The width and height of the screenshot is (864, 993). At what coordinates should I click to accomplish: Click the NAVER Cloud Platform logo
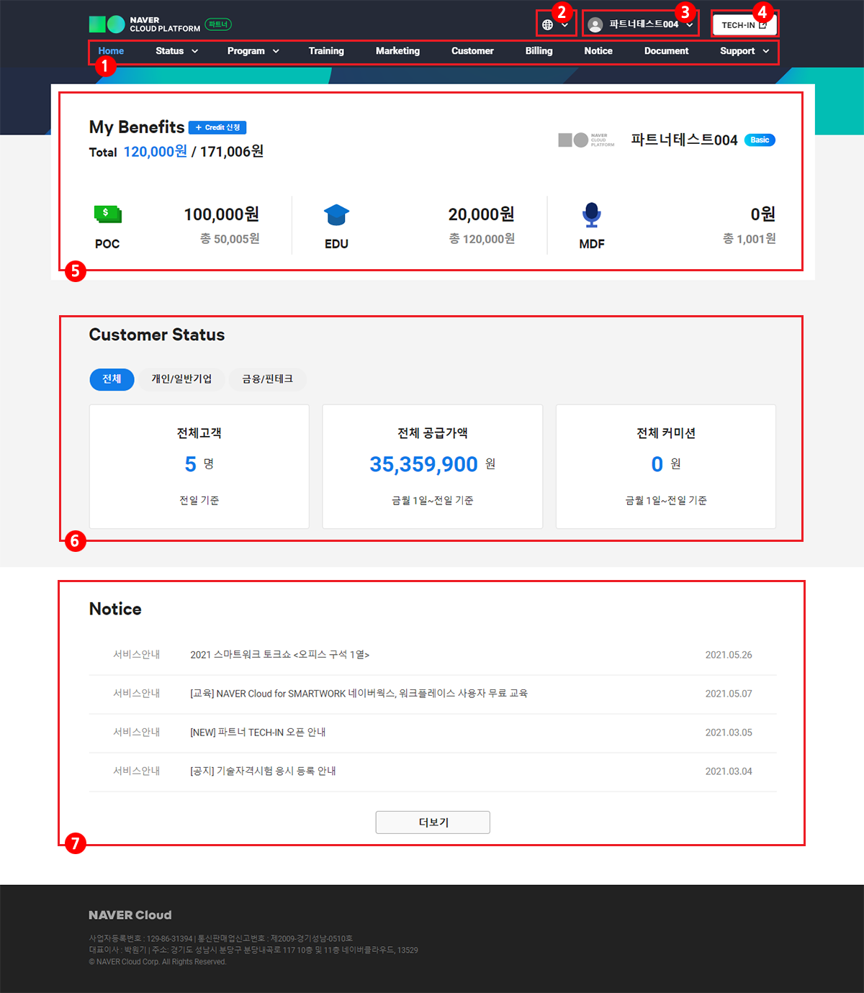(x=145, y=24)
